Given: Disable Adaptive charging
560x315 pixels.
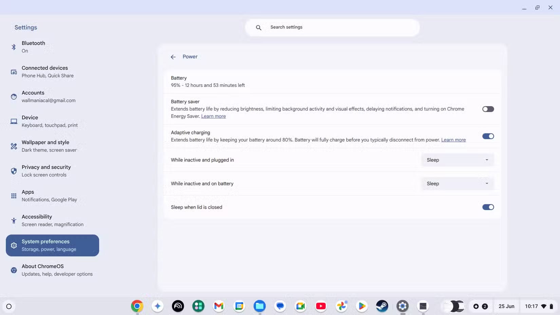Looking at the screenshot, I should (x=488, y=136).
